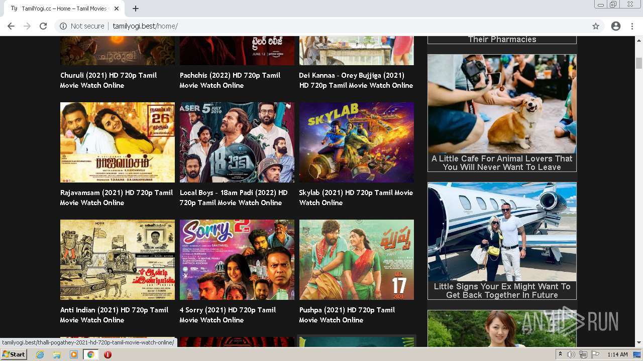643x361 pixels.
Task: Open the Pachchis (2022) movie link
Action: [x=230, y=80]
